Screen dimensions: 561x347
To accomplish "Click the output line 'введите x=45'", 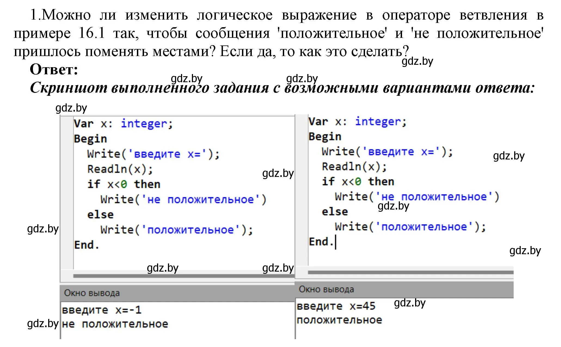I will [x=336, y=306].
